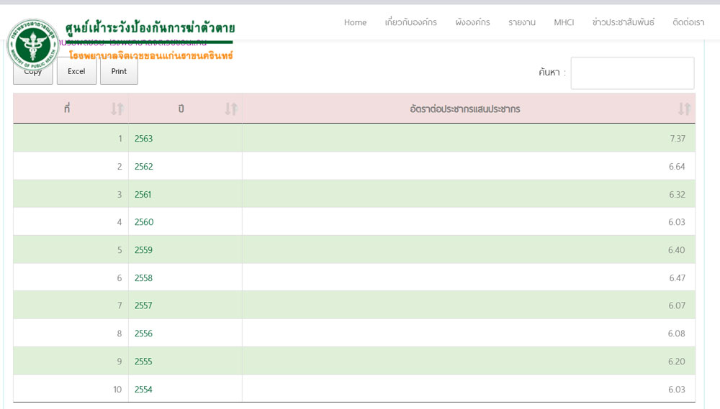Viewport: 720px width, 409px height.
Task: Click the ค้นหา search label
Action: (552, 73)
